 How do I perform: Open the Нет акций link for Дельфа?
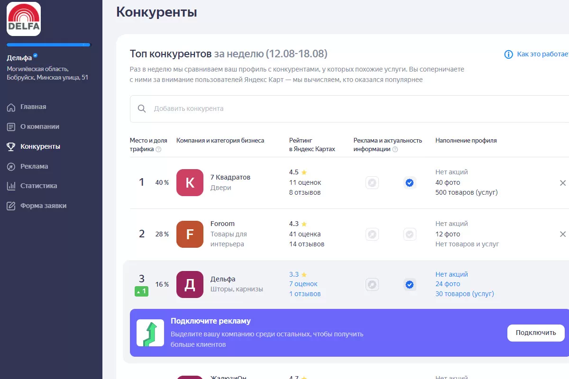click(452, 274)
